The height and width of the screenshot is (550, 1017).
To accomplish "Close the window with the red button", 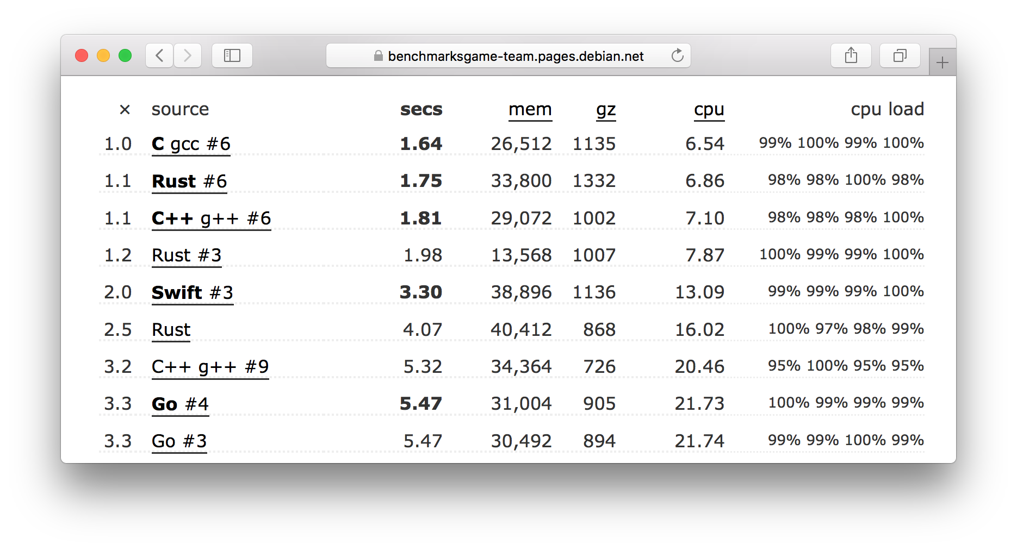I will tap(82, 55).
